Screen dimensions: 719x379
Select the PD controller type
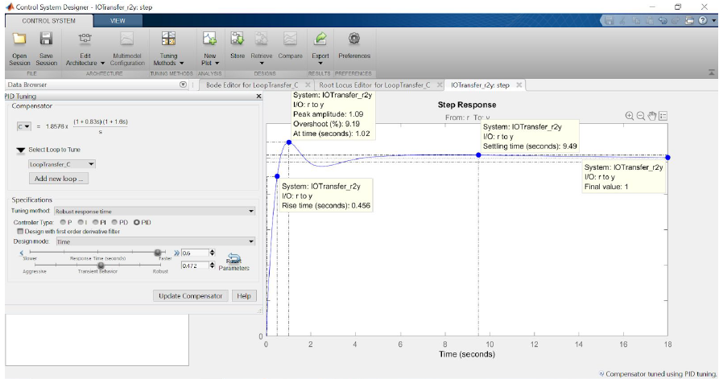(115, 221)
